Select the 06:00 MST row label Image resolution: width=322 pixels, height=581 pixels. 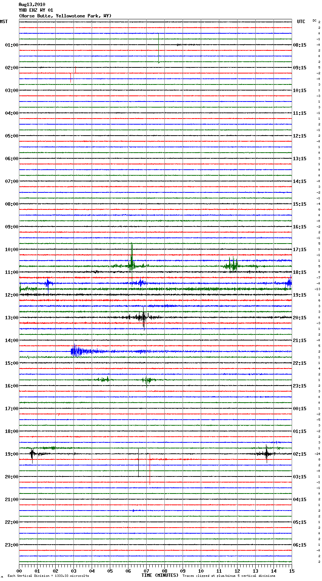(x=12, y=159)
